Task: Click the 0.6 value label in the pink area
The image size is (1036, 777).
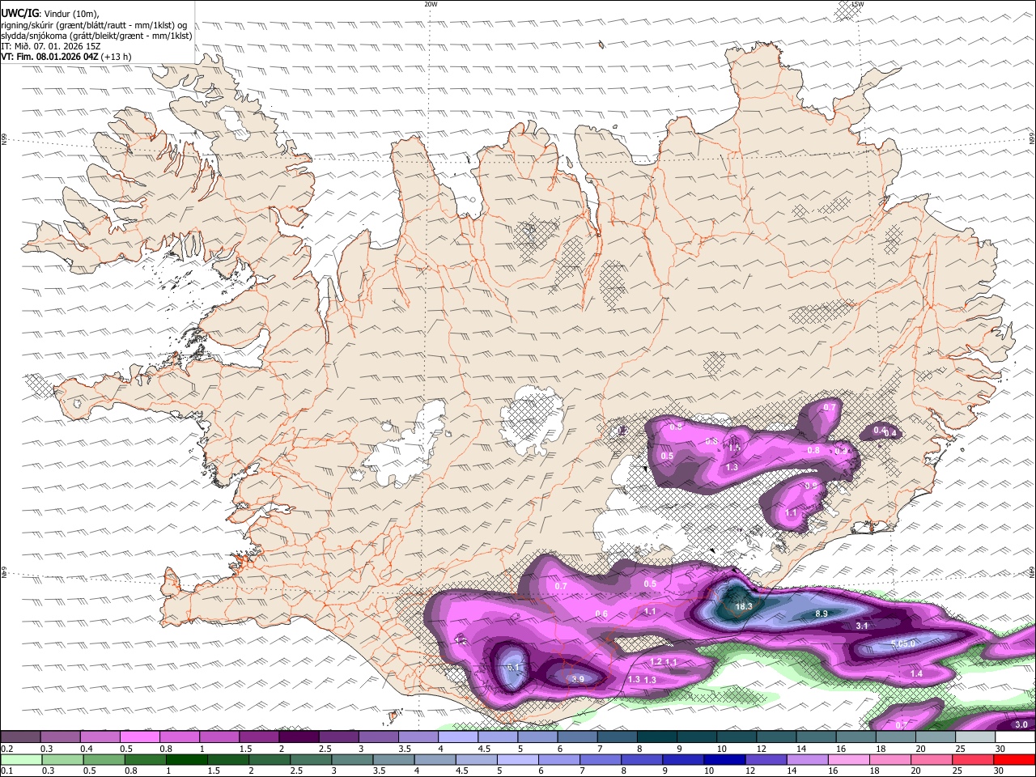Action: click(601, 614)
